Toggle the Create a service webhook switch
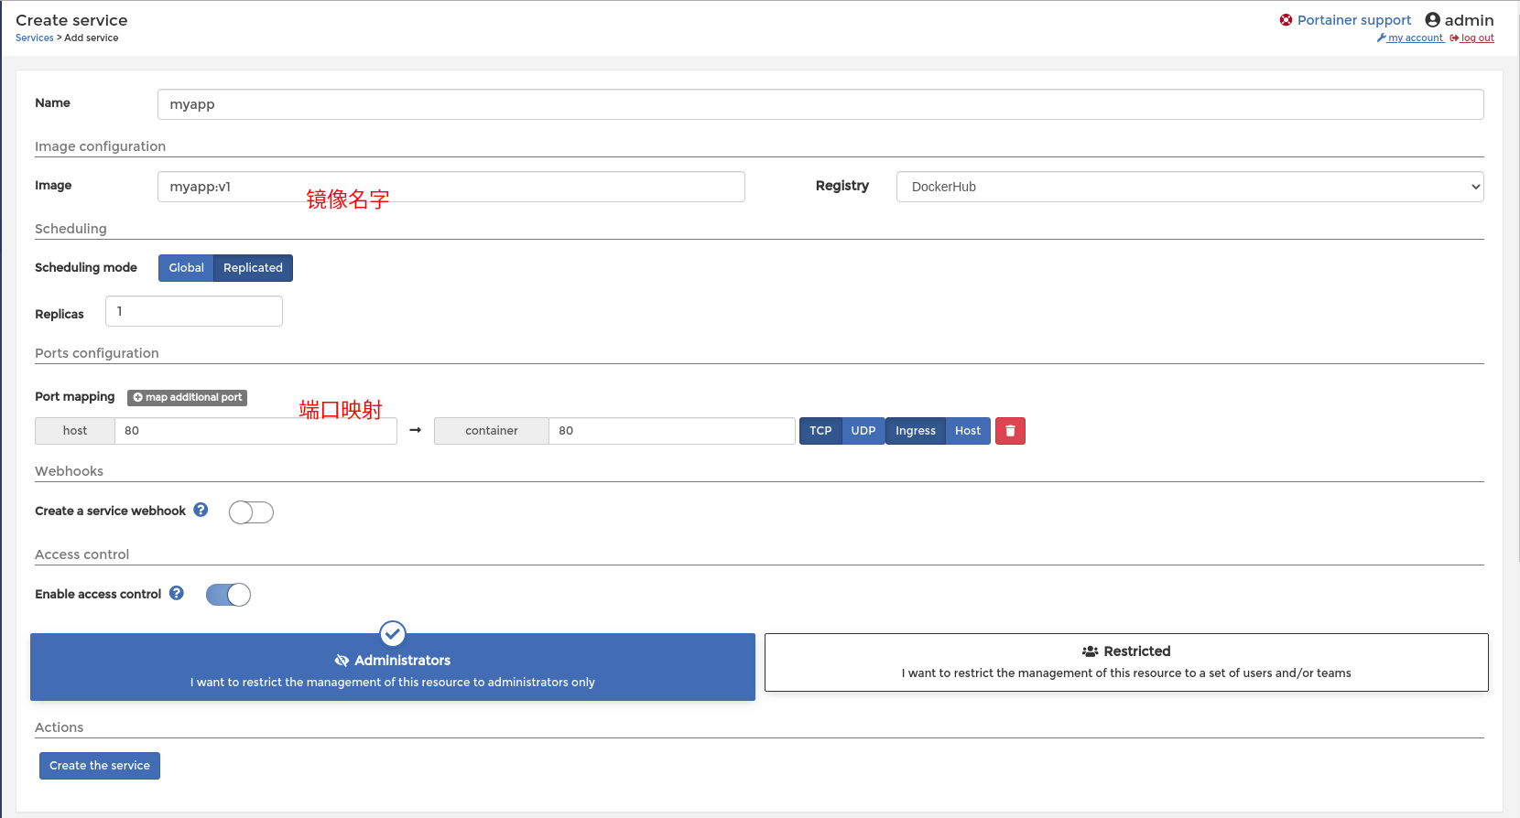 (251, 512)
